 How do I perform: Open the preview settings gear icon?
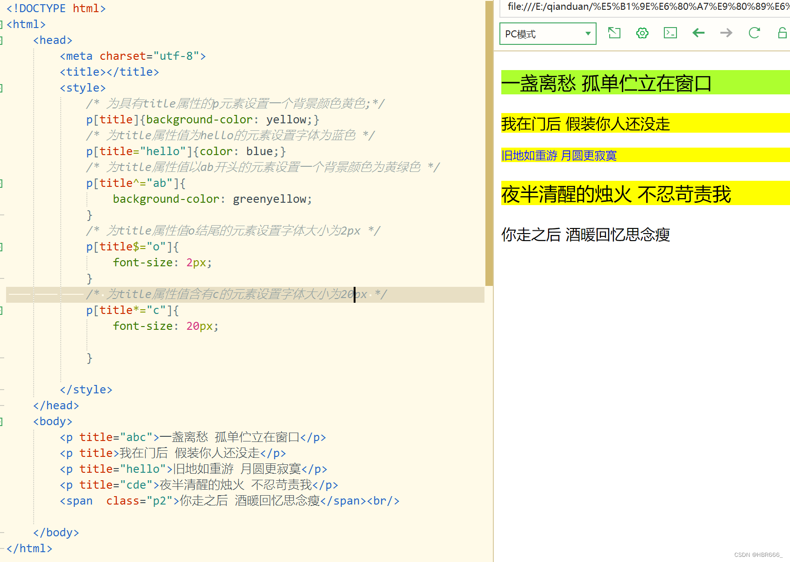pos(642,33)
